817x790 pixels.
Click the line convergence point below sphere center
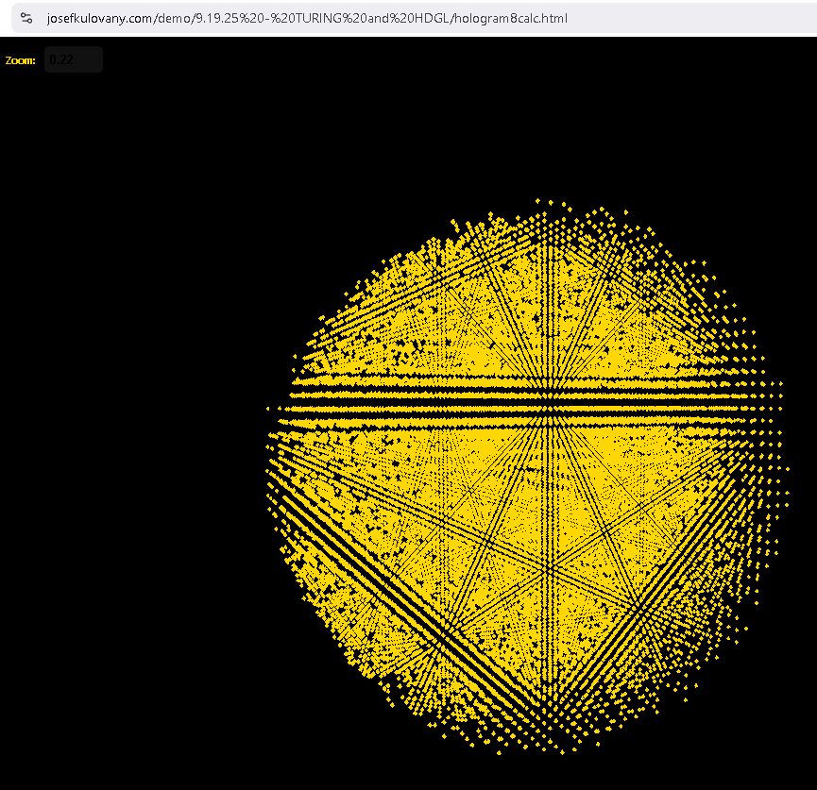pyautogui.click(x=546, y=569)
